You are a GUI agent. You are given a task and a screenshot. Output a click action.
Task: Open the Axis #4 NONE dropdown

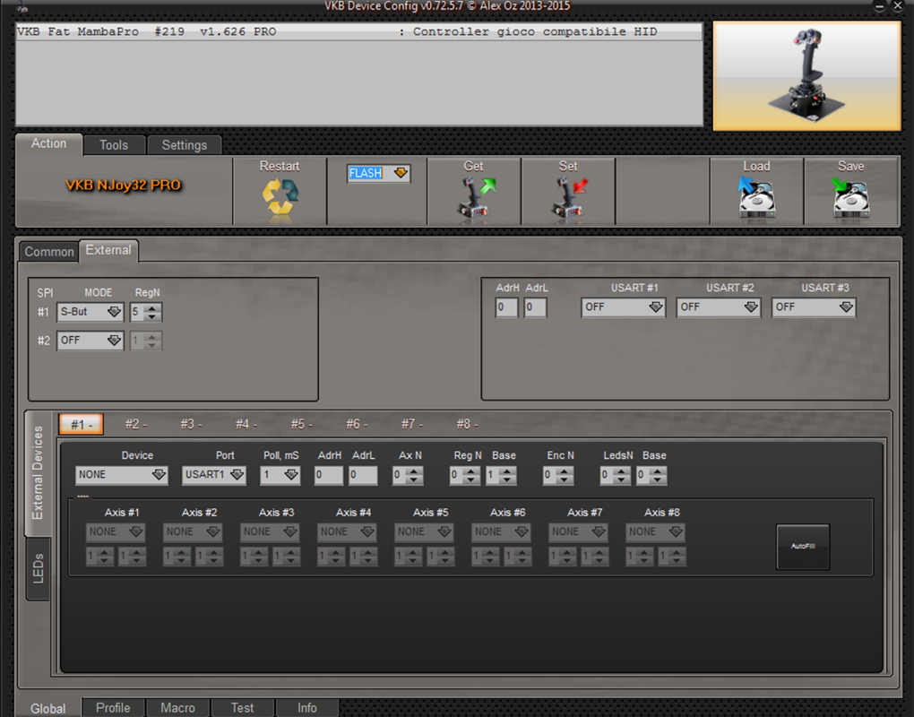pos(347,531)
